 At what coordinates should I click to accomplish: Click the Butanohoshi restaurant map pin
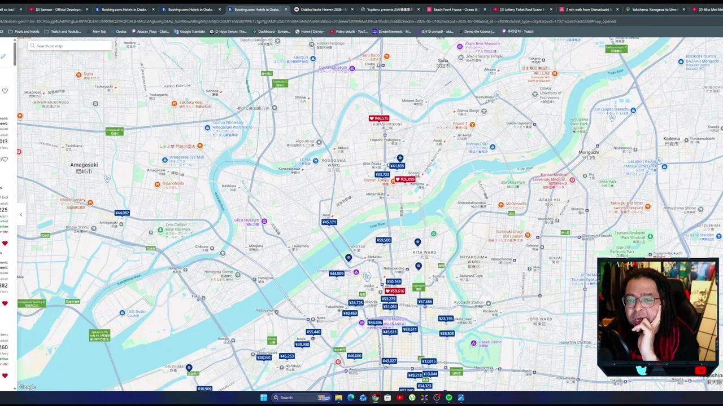(x=157, y=184)
